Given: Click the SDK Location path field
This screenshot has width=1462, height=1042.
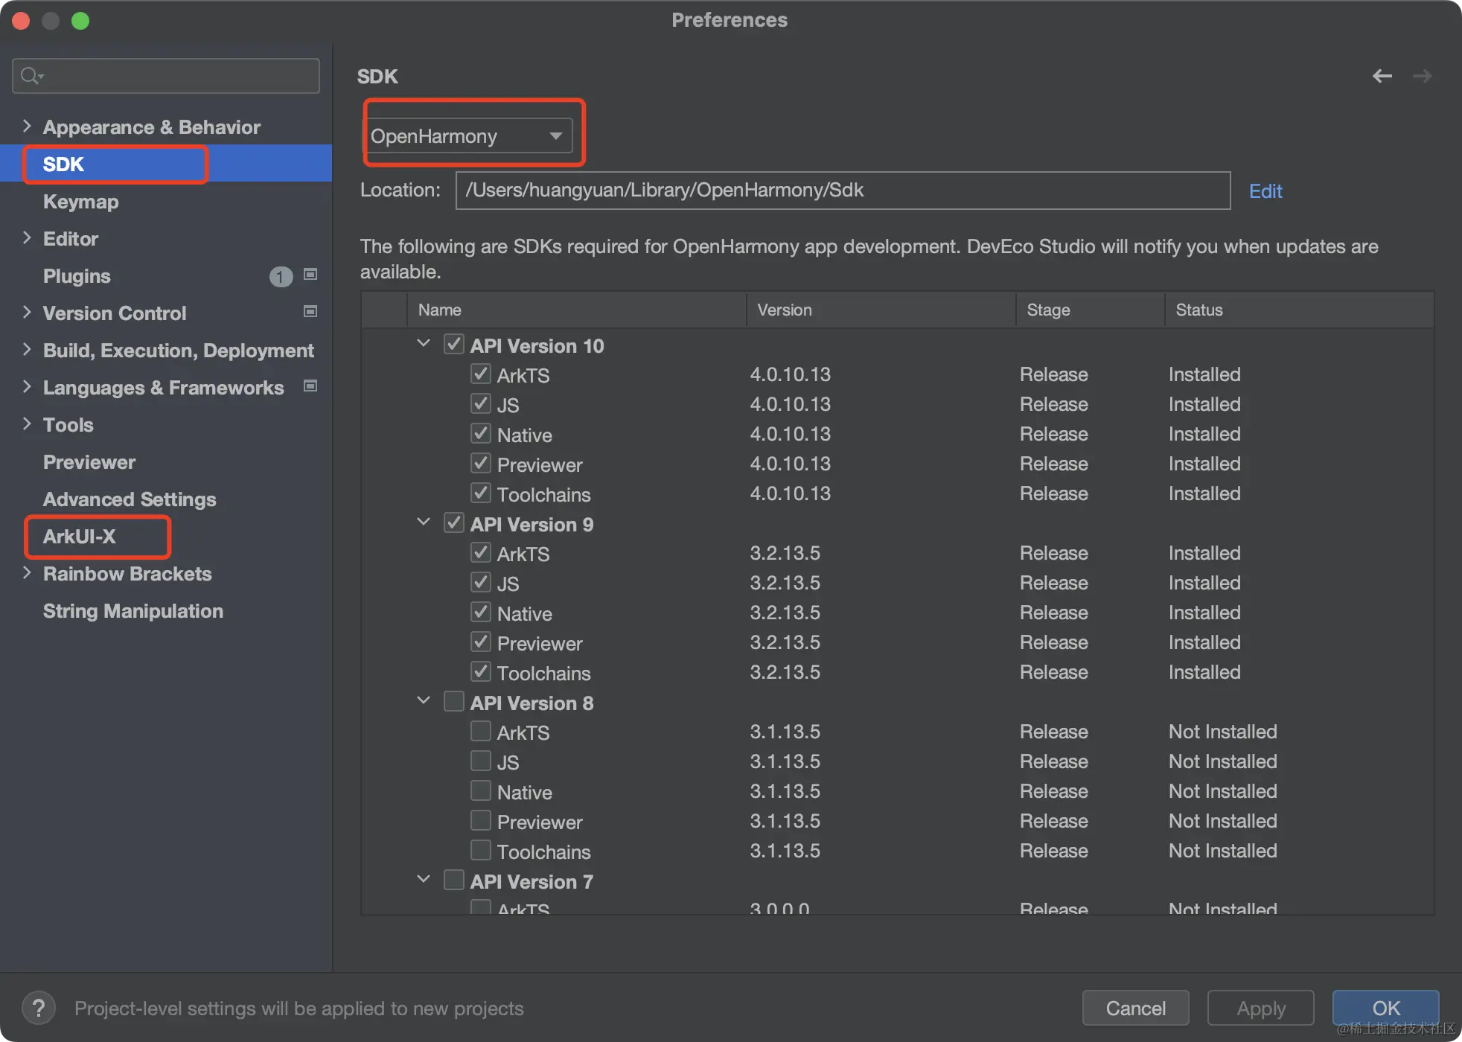Looking at the screenshot, I should click(841, 191).
